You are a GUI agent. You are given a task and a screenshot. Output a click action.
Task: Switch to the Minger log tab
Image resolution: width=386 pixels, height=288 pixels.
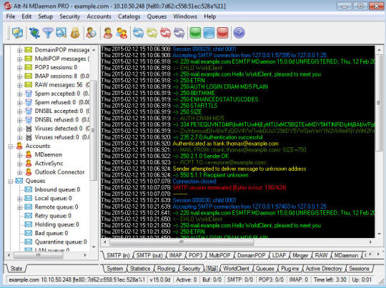coord(300,255)
